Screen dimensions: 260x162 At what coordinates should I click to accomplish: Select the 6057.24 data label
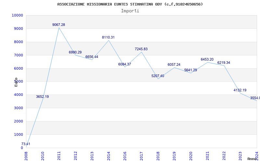click(x=174, y=64)
